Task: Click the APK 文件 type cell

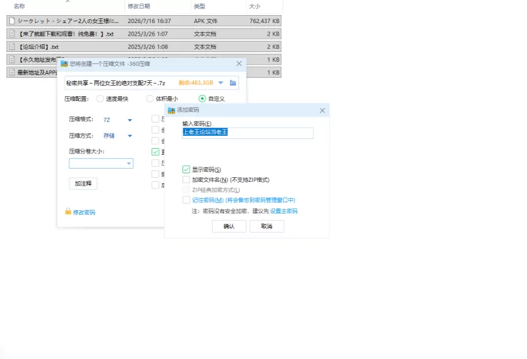Action: pos(206,21)
